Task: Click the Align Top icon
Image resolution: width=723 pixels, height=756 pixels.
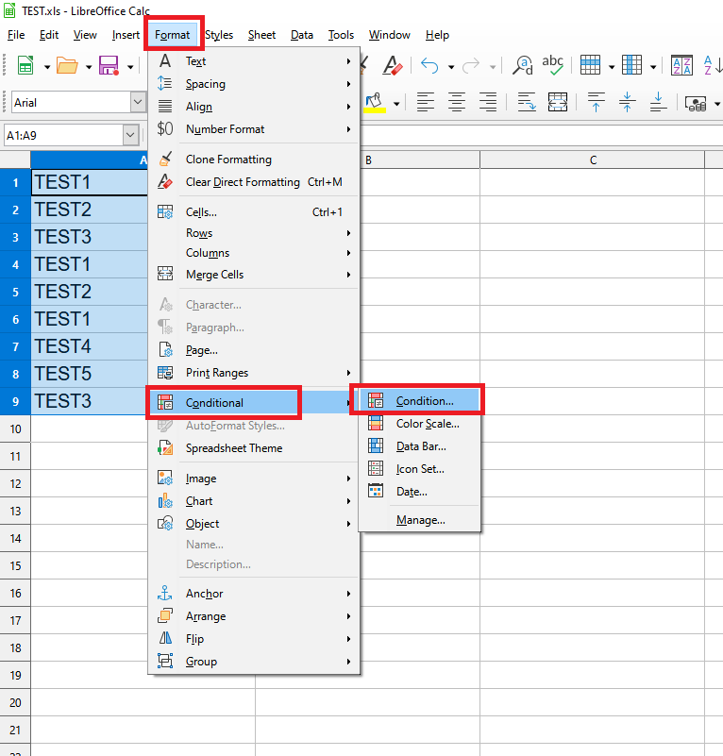Action: click(596, 102)
